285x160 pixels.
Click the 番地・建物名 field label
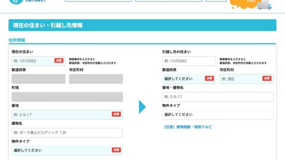pos(173,88)
